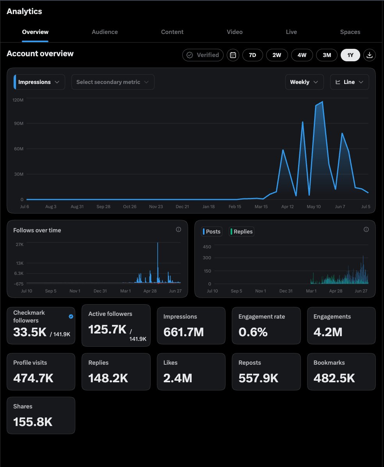Click the Checkmark followers 33.5K card

(x=41, y=326)
